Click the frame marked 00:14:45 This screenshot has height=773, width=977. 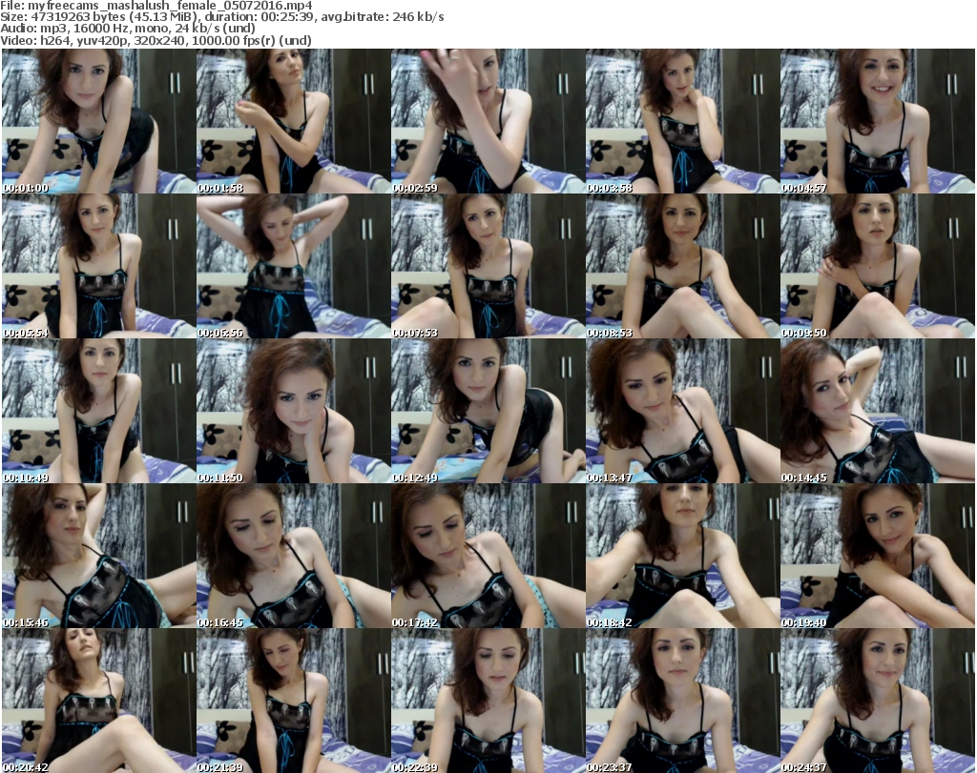click(878, 411)
